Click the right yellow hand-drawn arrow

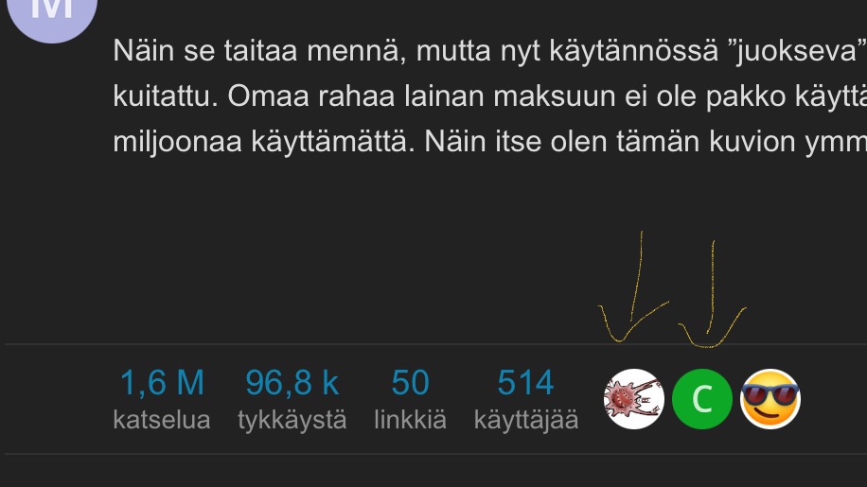pyautogui.click(x=712, y=295)
